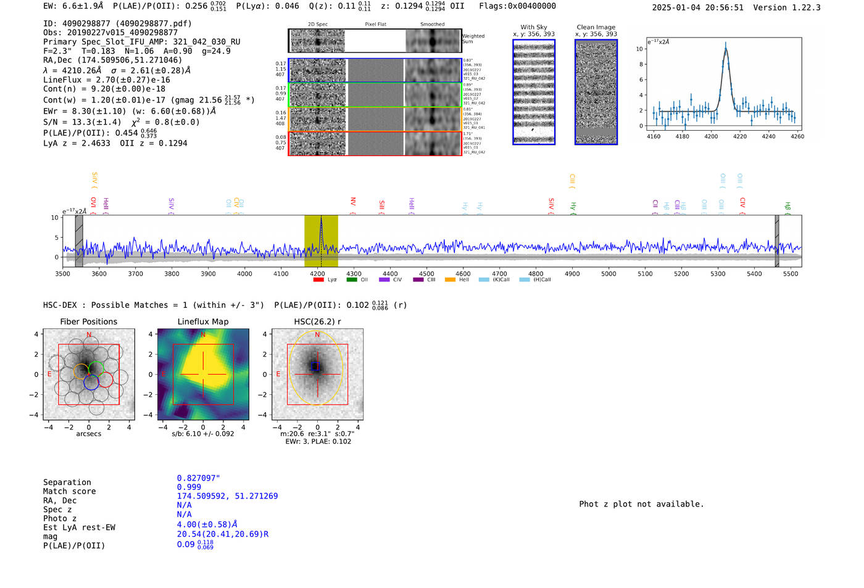Screen dimensions: 864x588
Task: Select the red-bordered fiber spectrum row
Action: [x=375, y=144]
